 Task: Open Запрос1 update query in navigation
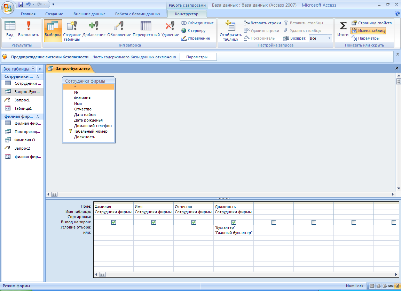click(22, 100)
